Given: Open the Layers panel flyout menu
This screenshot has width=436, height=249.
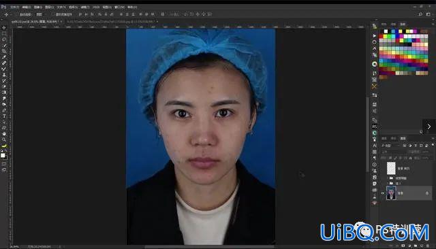Looking at the screenshot, I should (433, 138).
